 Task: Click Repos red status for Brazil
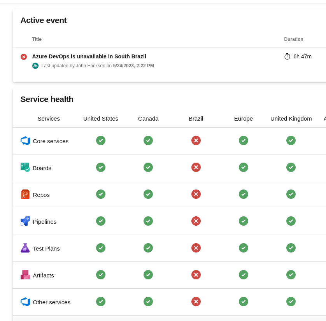(196, 194)
